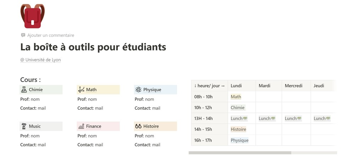The image size is (357, 158).
Task: Click Ajouter un commentaire
Action: coord(50,35)
